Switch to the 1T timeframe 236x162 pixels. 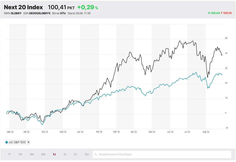tap(9, 154)
